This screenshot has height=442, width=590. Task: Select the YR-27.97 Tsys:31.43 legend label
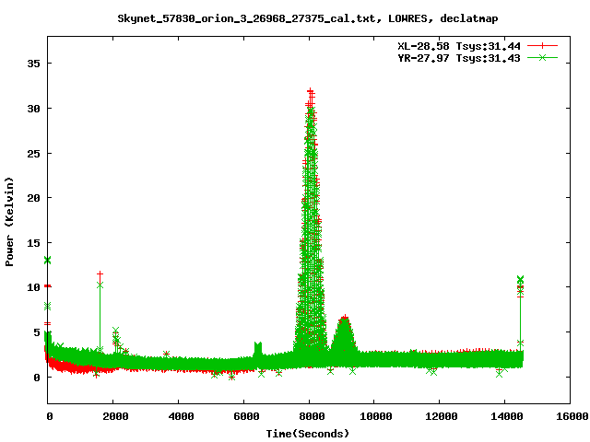point(459,58)
